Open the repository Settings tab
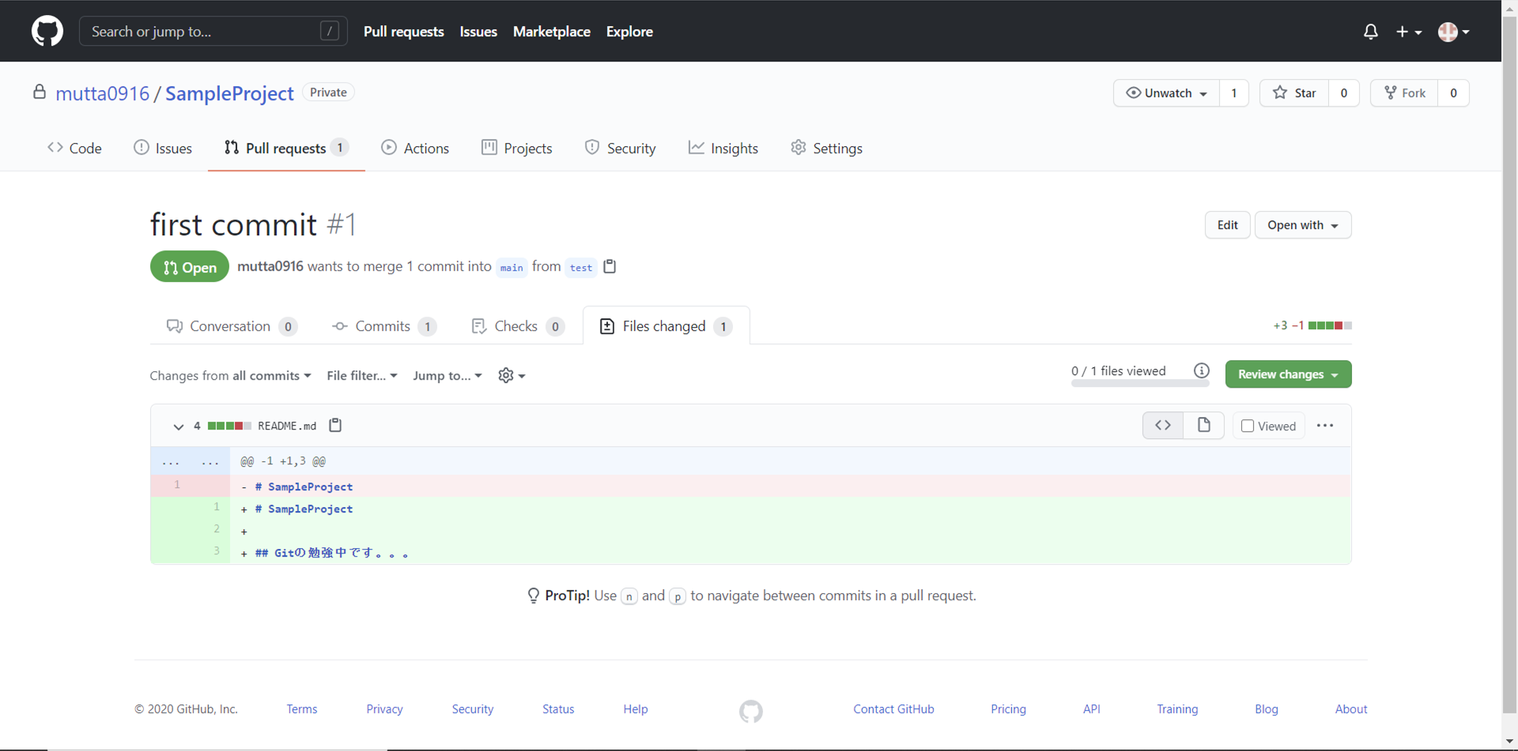 point(827,148)
